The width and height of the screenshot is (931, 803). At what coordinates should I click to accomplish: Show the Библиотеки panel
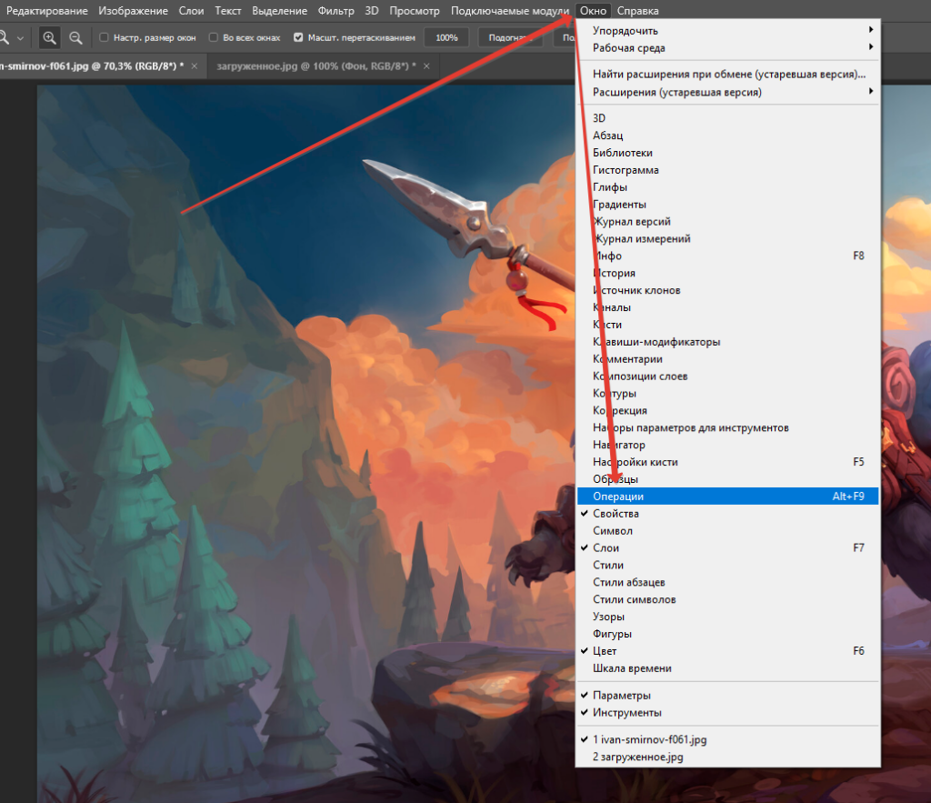coord(728,152)
